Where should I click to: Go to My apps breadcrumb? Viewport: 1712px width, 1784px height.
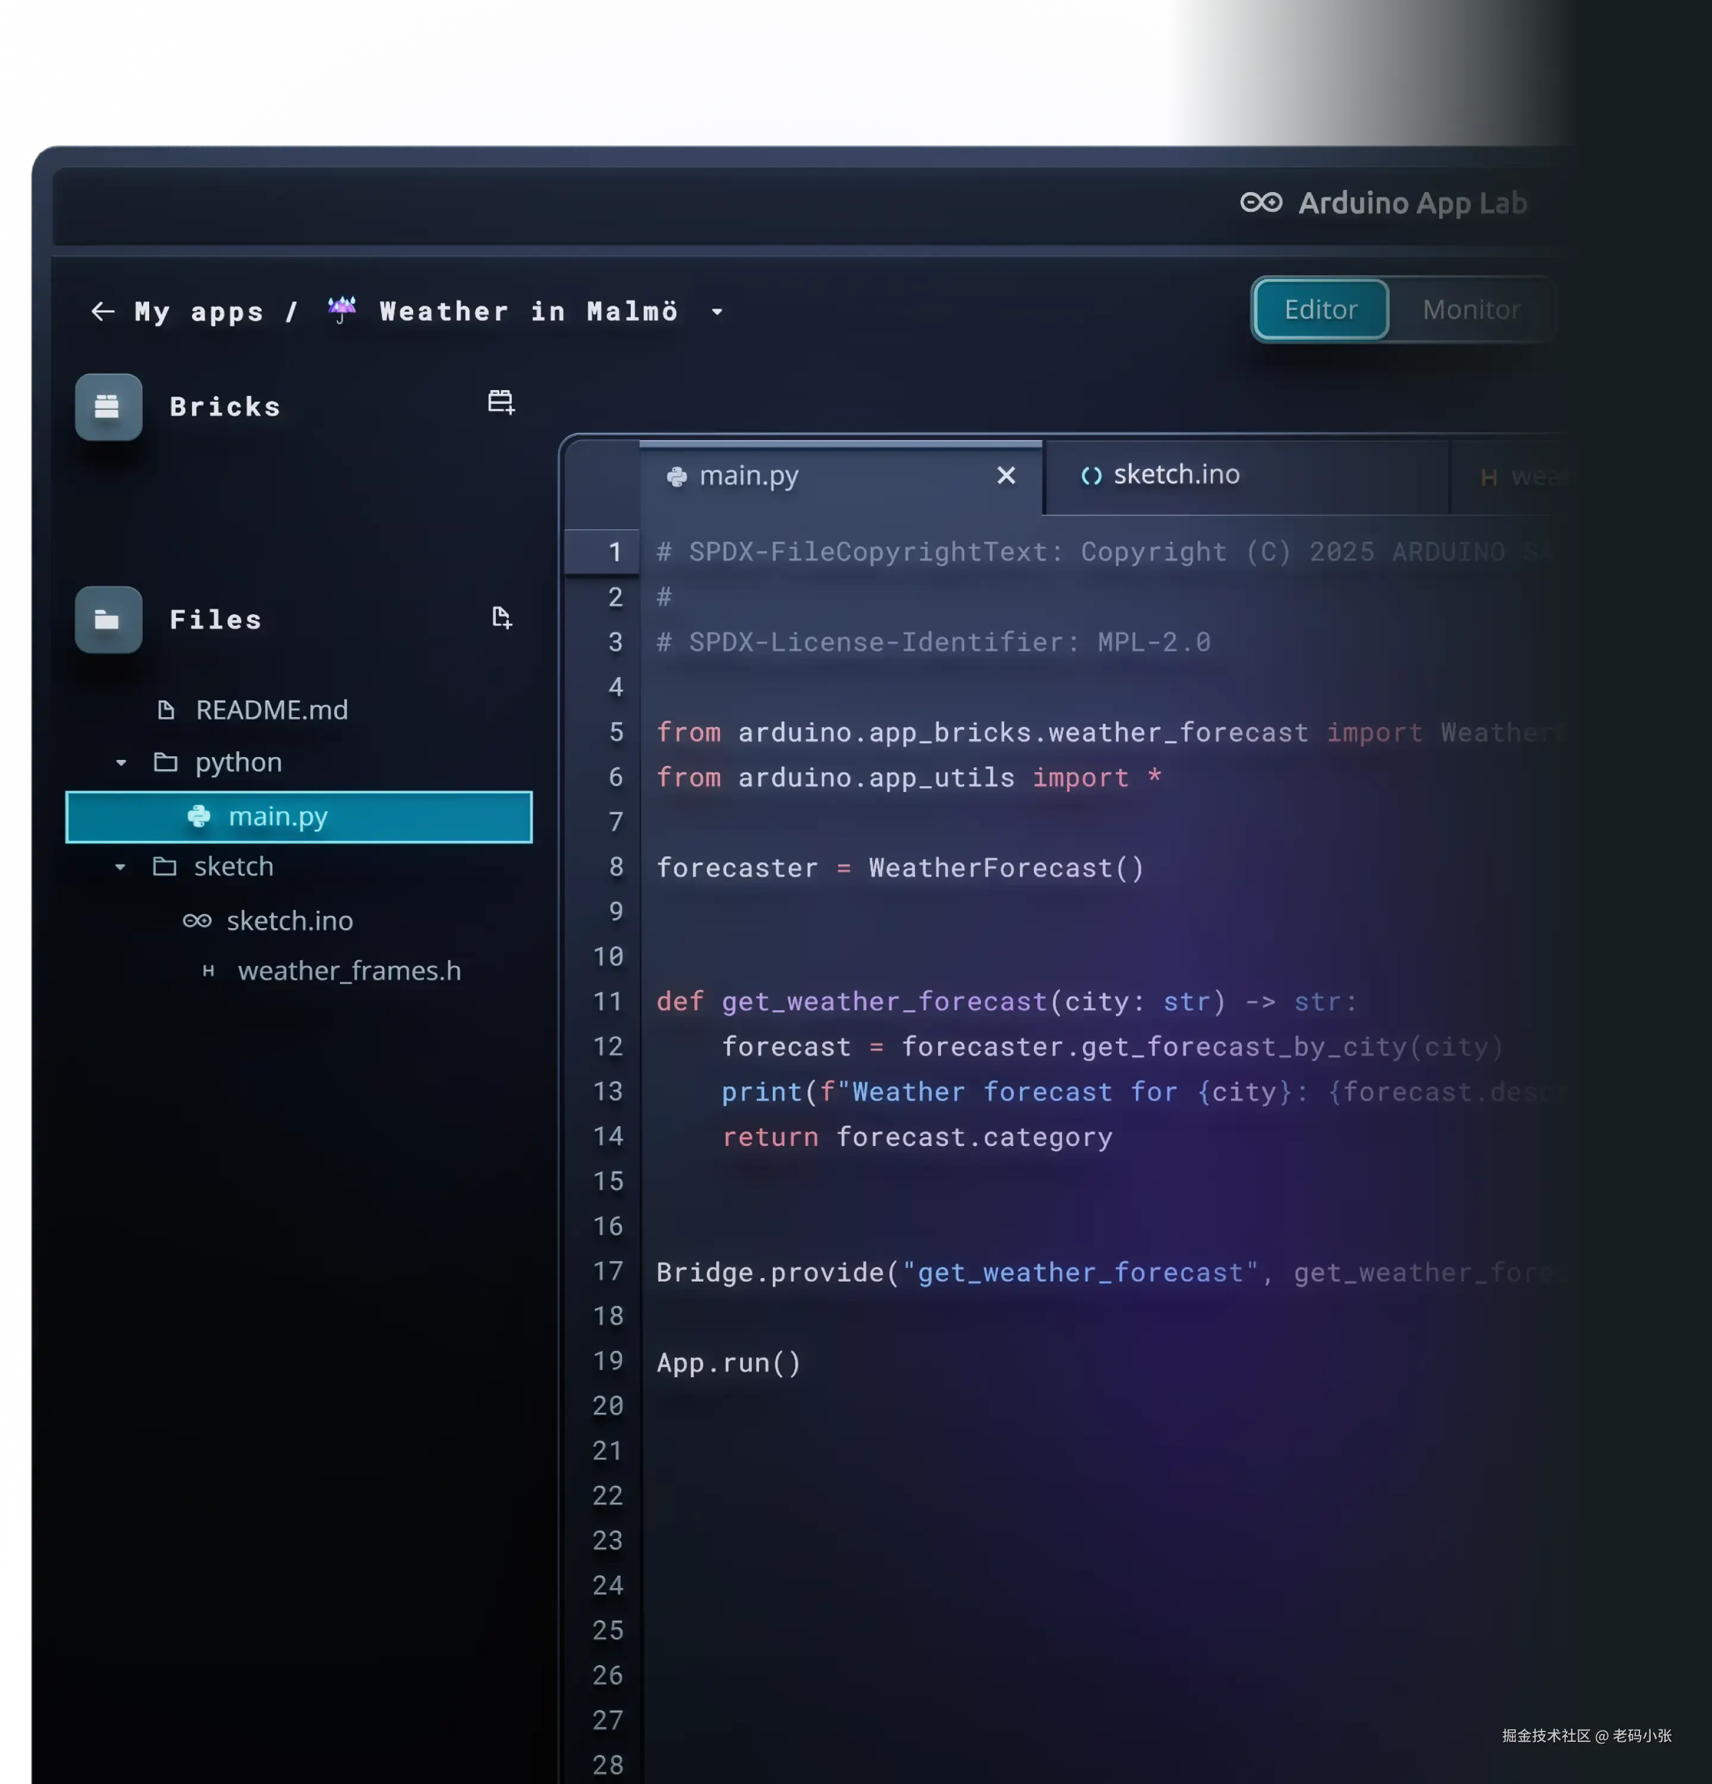199,311
